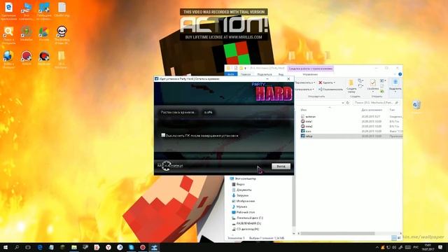Click the address bar refresh icon

pyautogui.click(x=348, y=103)
